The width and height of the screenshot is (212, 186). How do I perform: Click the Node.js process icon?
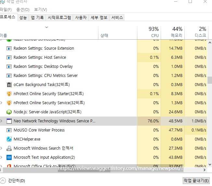(x=9, y=112)
